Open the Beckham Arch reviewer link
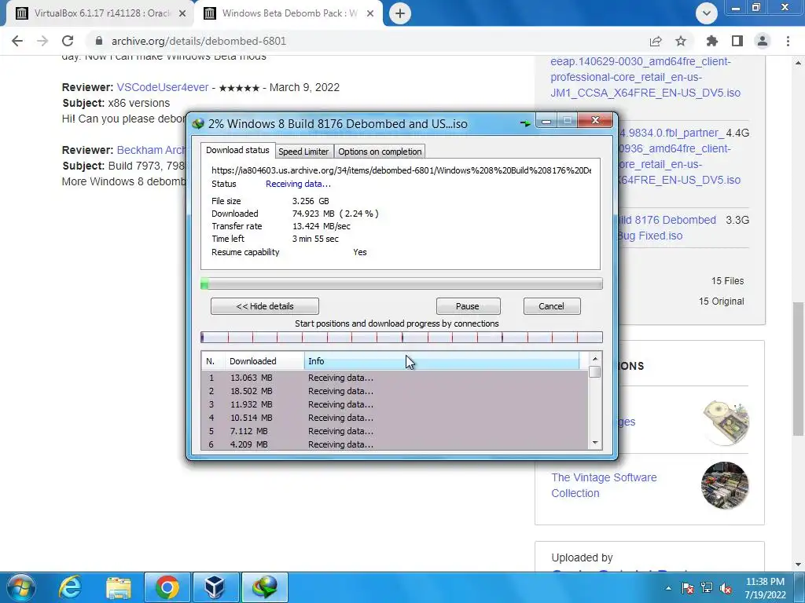Screen dimensions: 805x603 (x=152, y=150)
